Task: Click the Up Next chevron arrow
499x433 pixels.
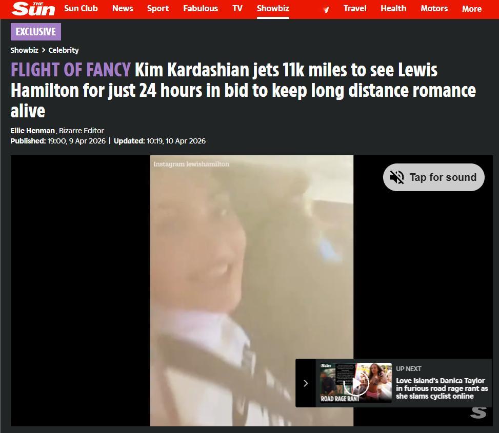Action: pyautogui.click(x=306, y=383)
